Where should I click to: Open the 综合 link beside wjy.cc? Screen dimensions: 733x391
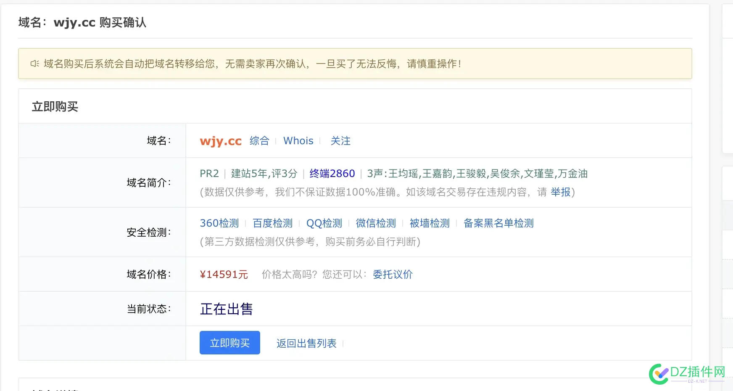[259, 141]
